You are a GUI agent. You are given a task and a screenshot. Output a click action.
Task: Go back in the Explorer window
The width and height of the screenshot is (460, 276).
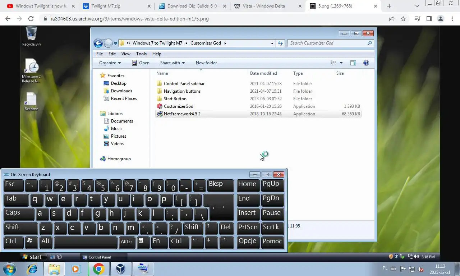point(98,43)
